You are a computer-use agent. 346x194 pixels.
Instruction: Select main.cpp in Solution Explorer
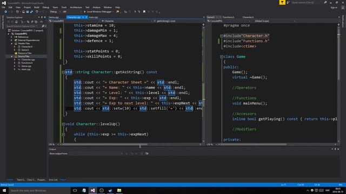click(26, 70)
